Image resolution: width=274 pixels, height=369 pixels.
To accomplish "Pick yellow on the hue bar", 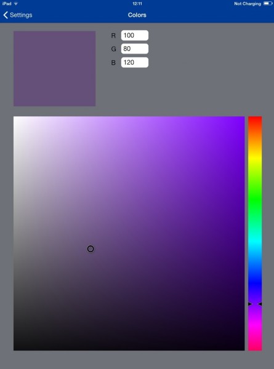I will coord(255,157).
